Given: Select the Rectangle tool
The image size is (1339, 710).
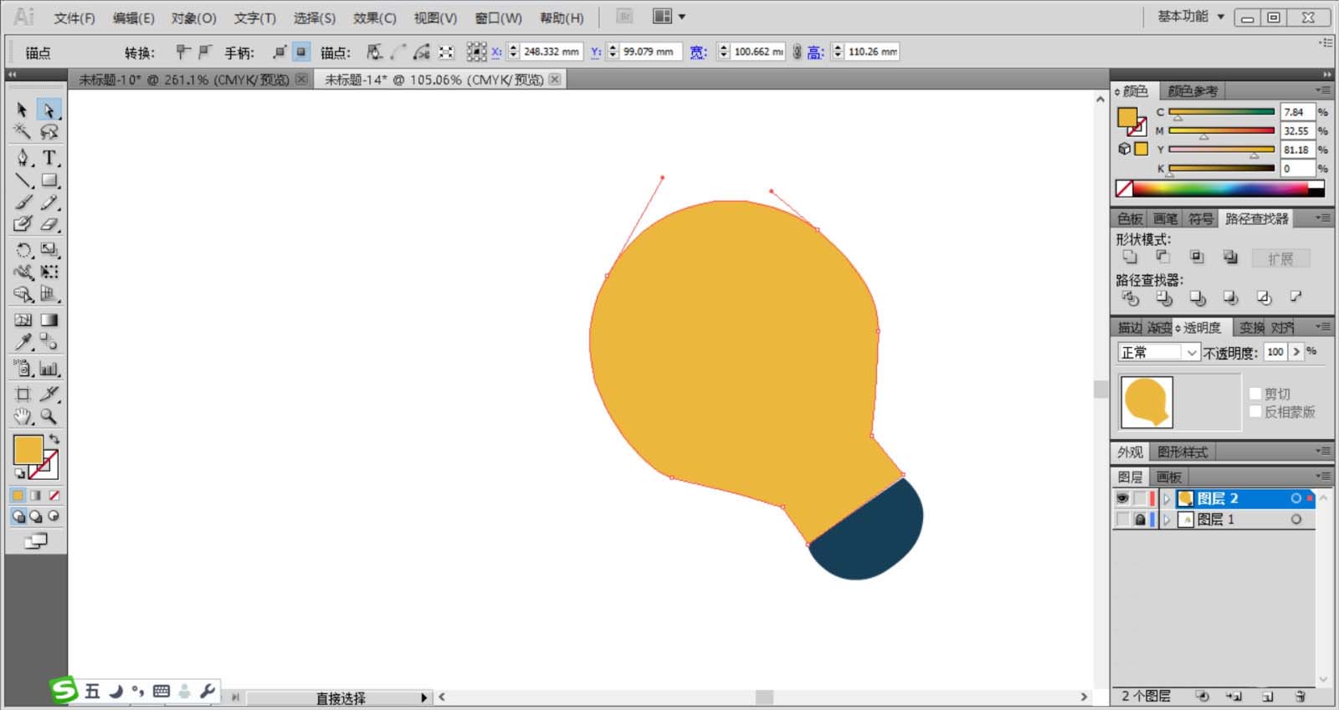Looking at the screenshot, I should [x=49, y=180].
